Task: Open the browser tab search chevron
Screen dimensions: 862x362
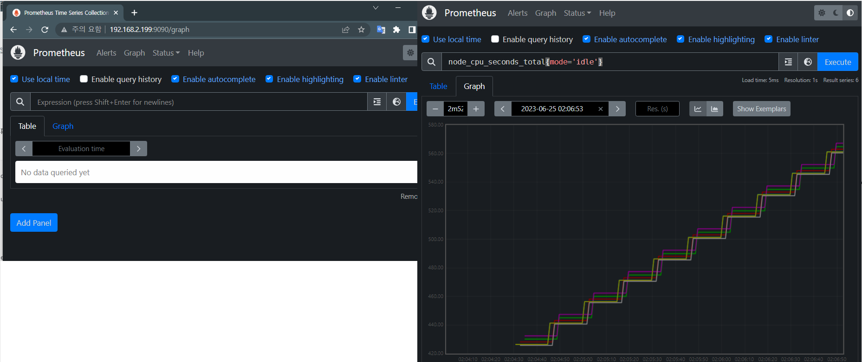Action: click(376, 8)
